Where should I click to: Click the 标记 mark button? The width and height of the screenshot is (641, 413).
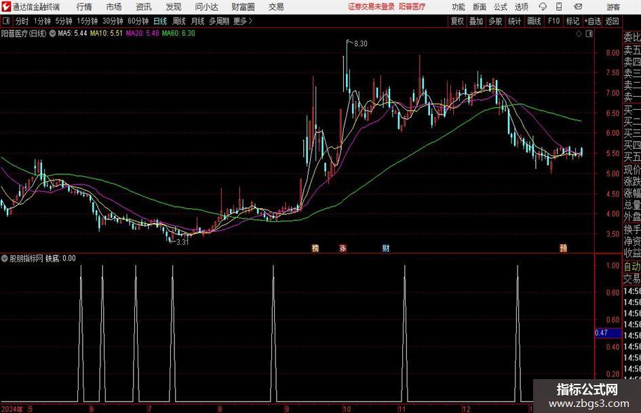pos(572,21)
